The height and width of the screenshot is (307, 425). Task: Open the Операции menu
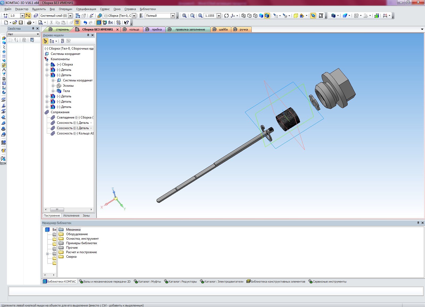pos(65,9)
